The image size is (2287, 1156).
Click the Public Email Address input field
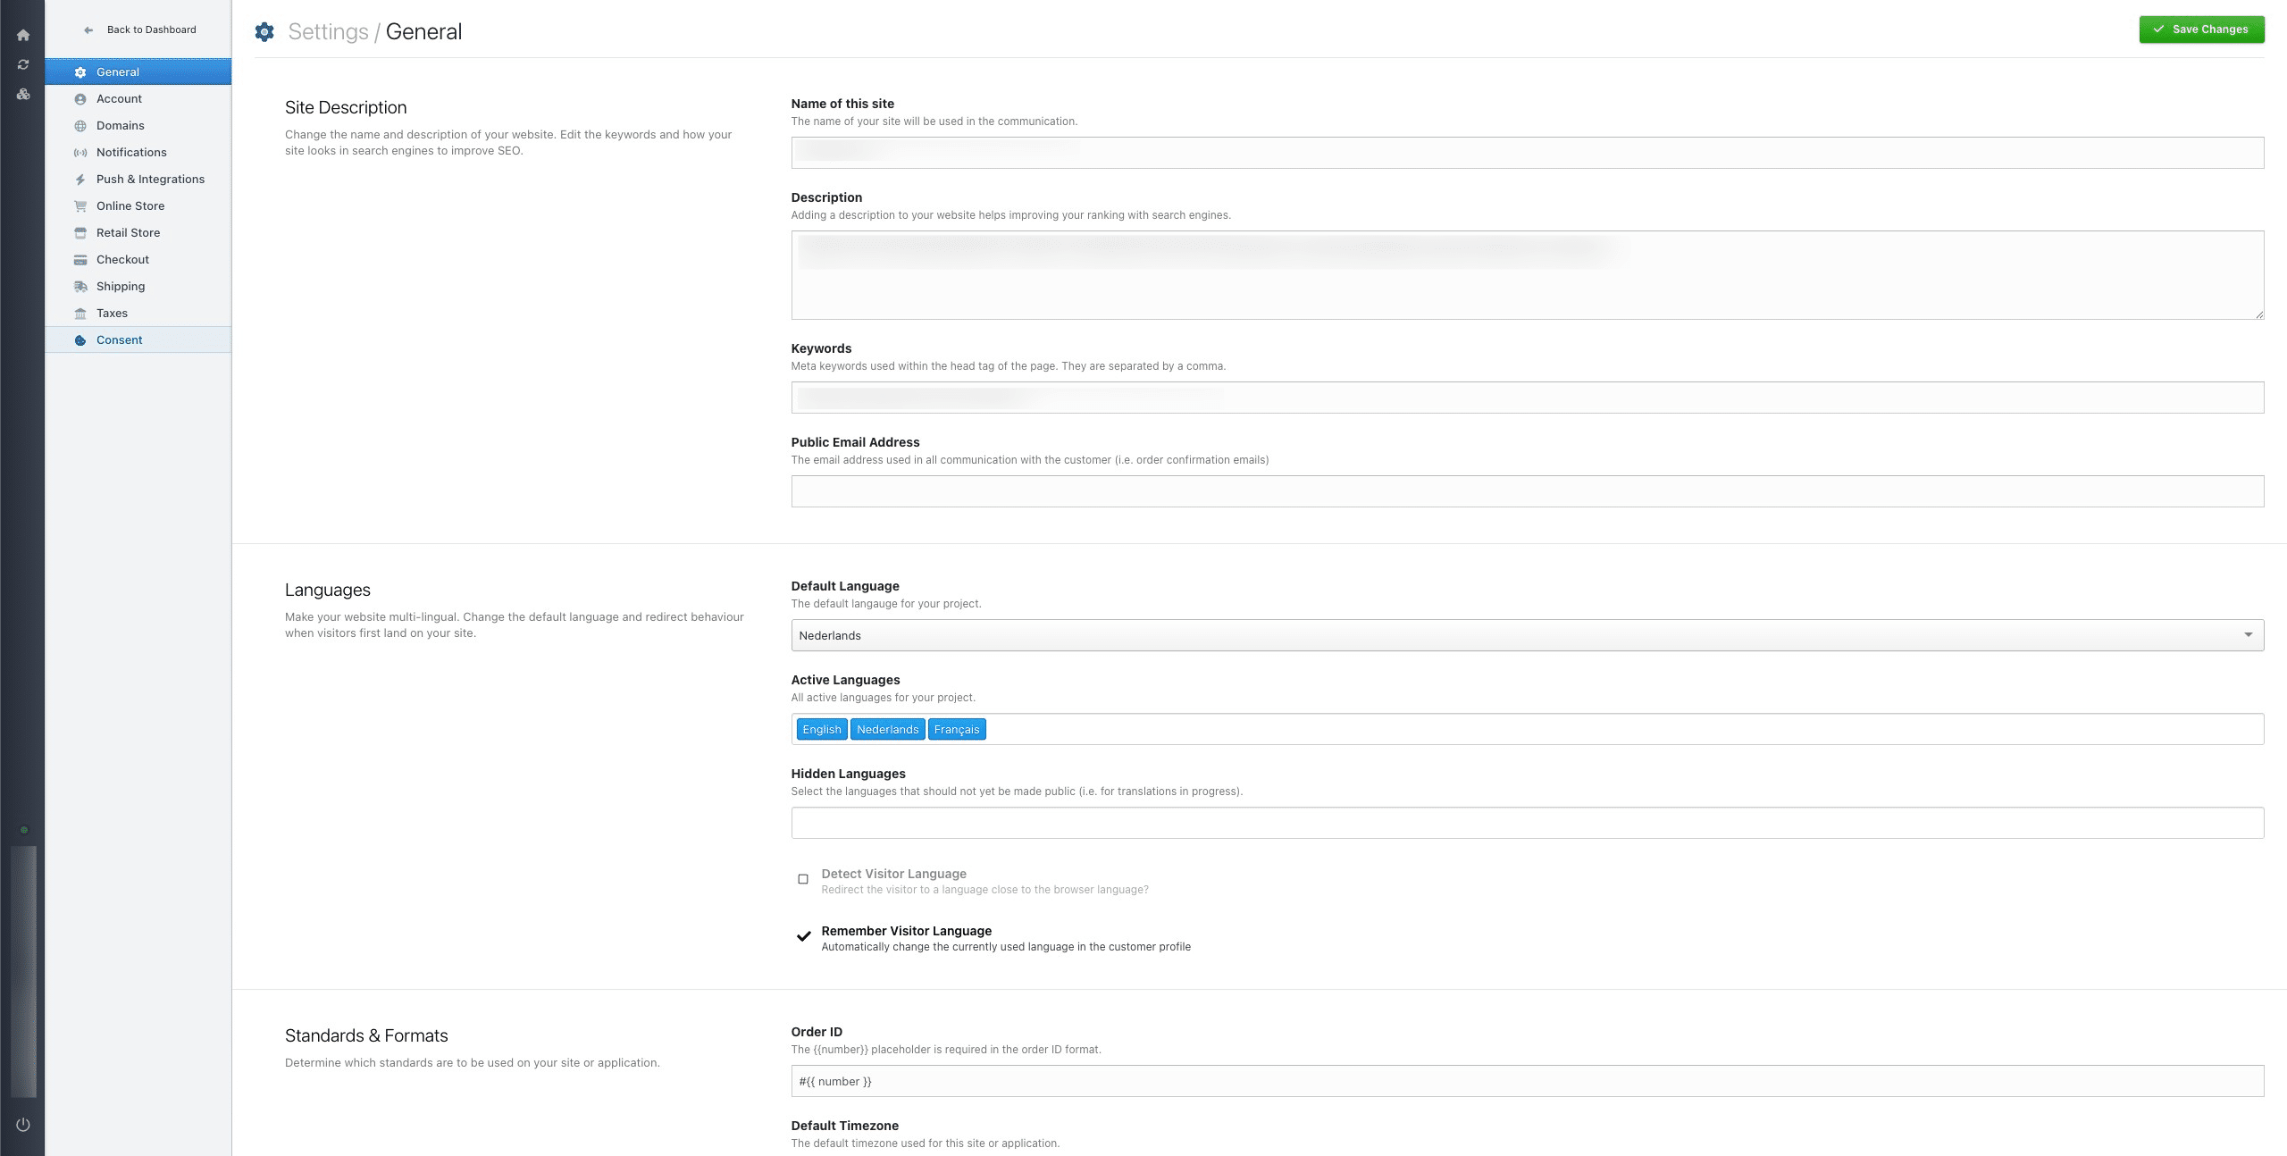coord(1527,491)
